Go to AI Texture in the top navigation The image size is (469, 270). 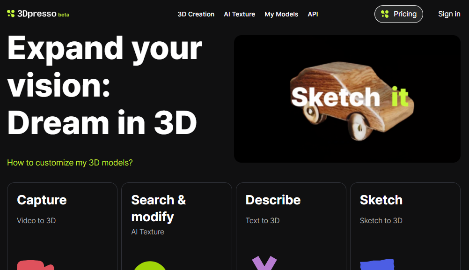click(x=239, y=14)
